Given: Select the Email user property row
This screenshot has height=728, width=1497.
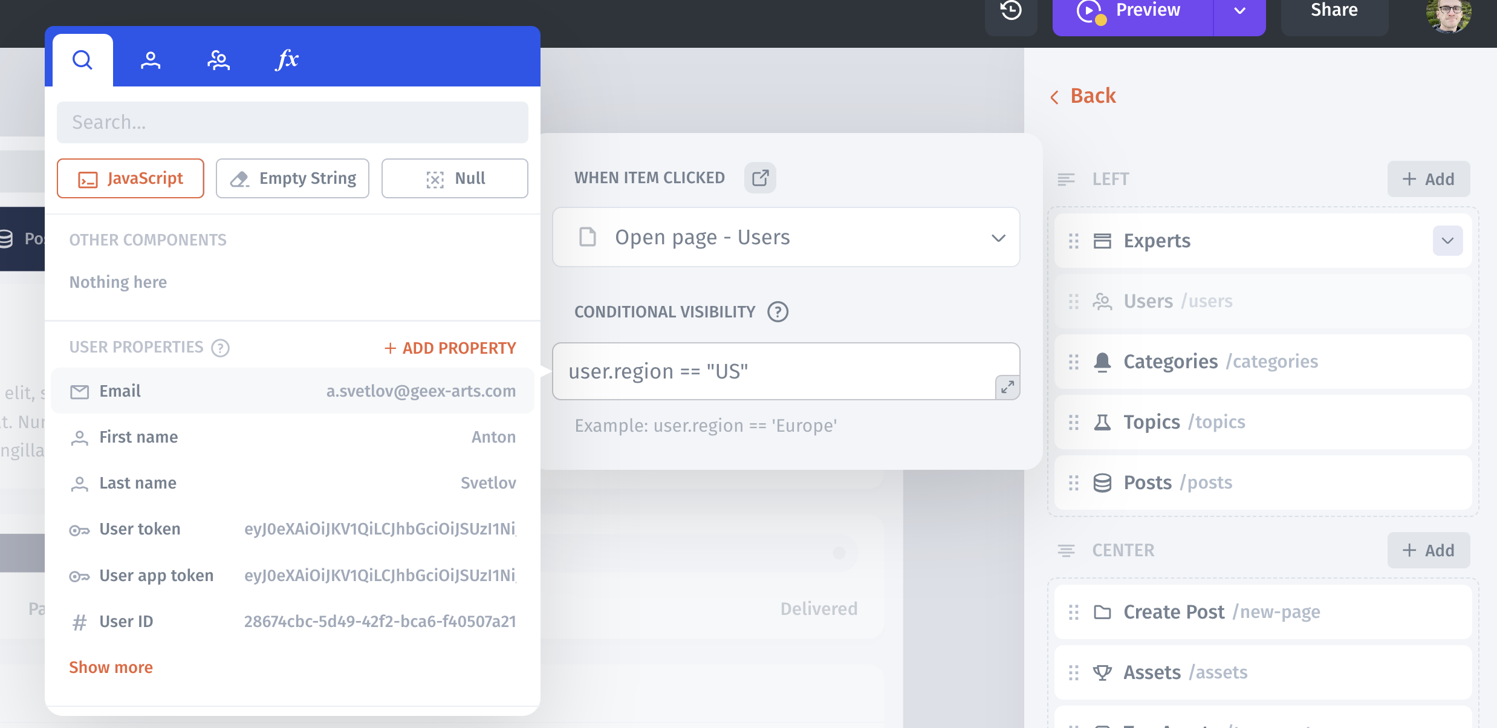Looking at the screenshot, I should click(x=293, y=391).
